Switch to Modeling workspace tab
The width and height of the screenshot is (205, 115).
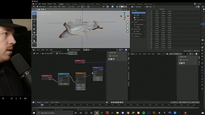point(68,4)
